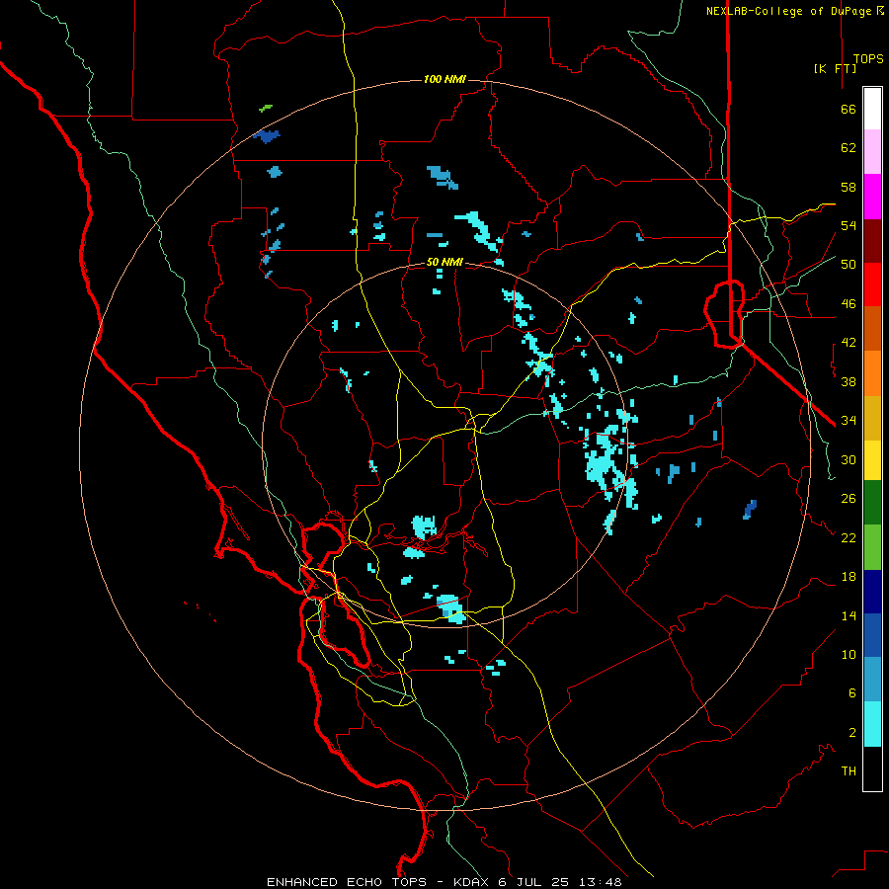Click the 58 legend value
This screenshot has width=889, height=889.
(x=849, y=187)
